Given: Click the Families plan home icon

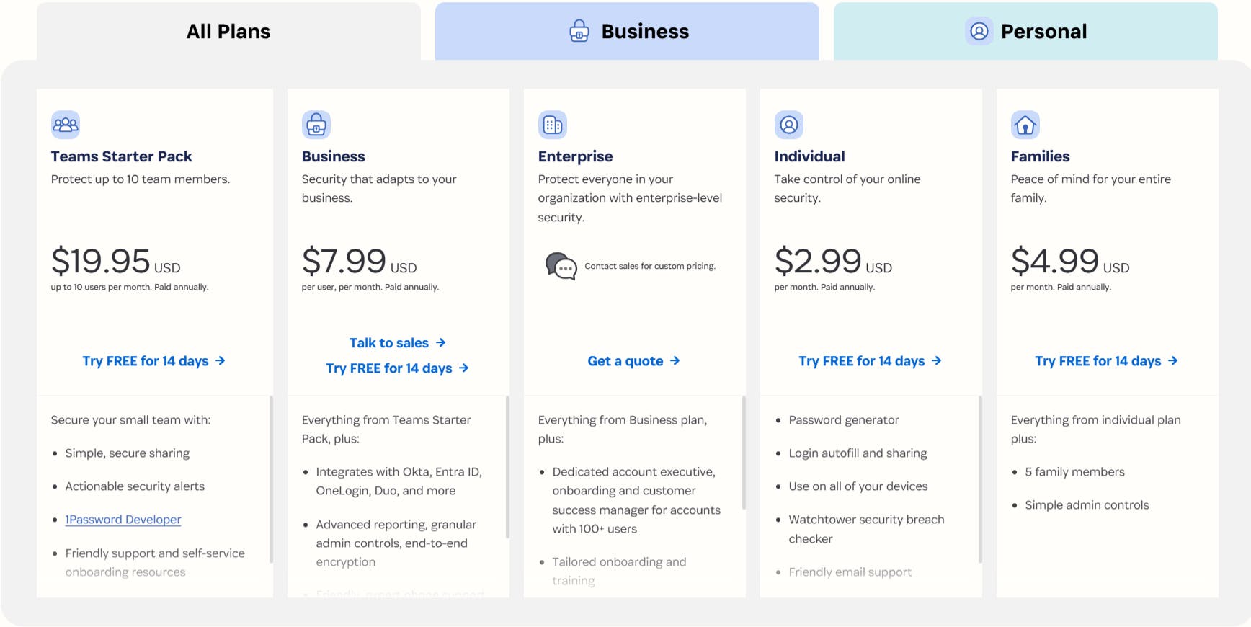Looking at the screenshot, I should (1025, 125).
